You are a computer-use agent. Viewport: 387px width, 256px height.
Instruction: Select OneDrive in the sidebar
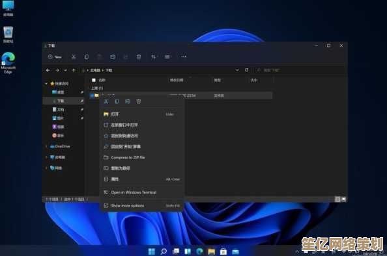coord(60,146)
